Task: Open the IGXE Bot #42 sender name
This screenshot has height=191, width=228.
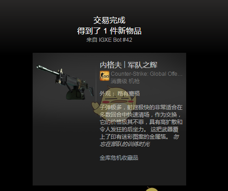Action: 115,40
